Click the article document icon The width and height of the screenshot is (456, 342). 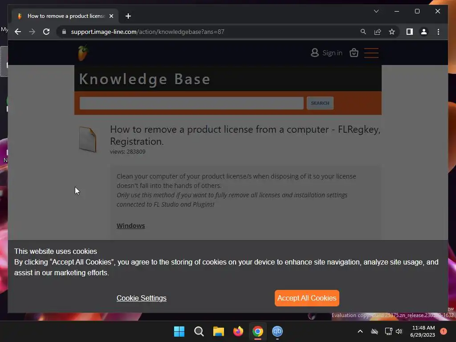(88, 139)
